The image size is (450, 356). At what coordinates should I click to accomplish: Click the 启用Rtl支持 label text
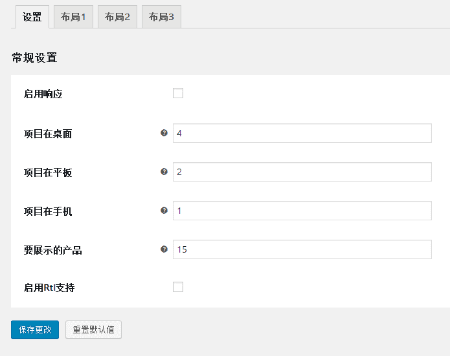[x=49, y=288]
